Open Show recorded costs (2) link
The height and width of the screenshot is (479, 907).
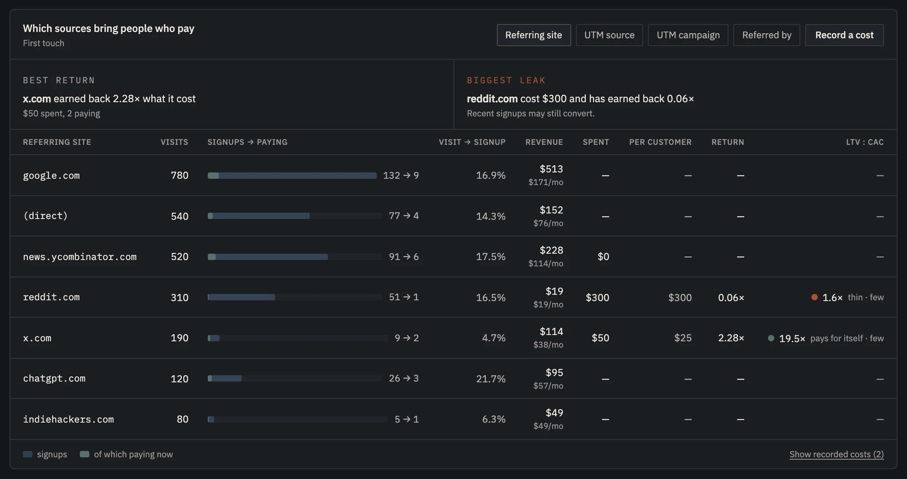coord(836,454)
